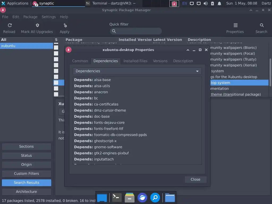
Task: Click the Synaptic window title bar icon
Action: [3, 10]
